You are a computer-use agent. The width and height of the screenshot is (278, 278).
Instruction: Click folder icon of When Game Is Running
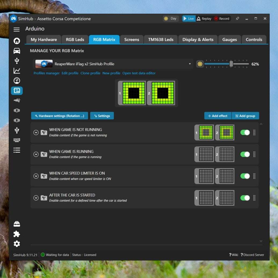(44, 154)
